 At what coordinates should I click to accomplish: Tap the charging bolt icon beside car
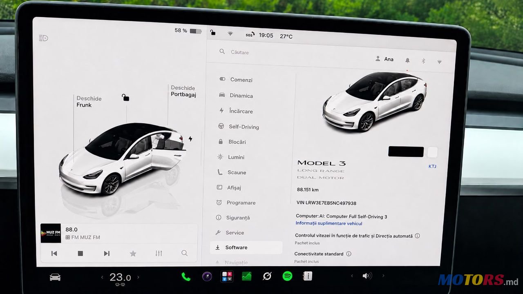pyautogui.click(x=190, y=139)
